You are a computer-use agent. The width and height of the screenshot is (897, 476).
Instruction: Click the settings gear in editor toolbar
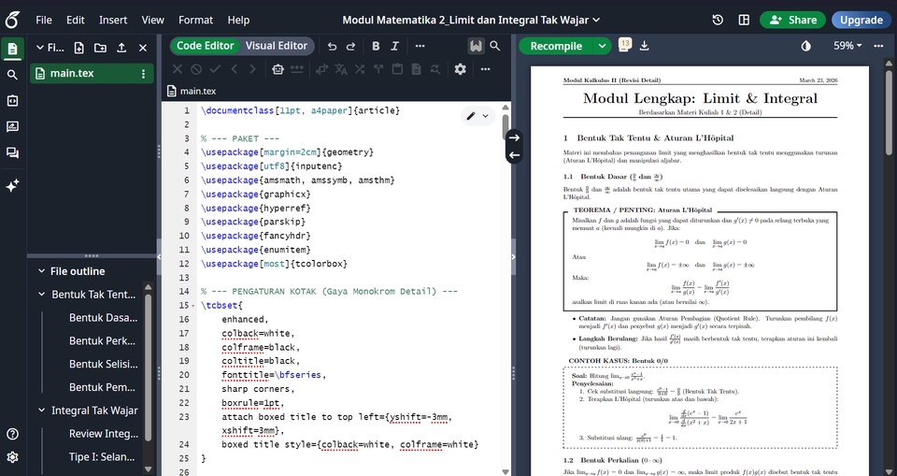click(460, 69)
